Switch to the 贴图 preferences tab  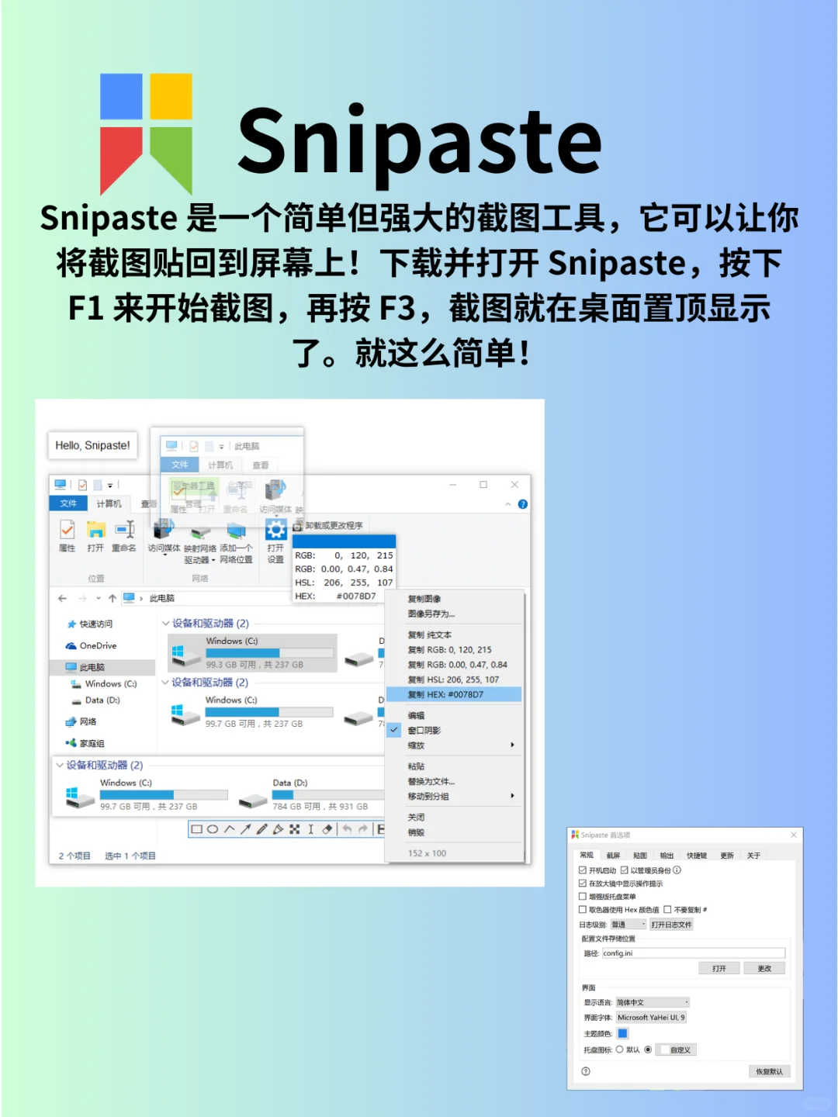click(640, 856)
